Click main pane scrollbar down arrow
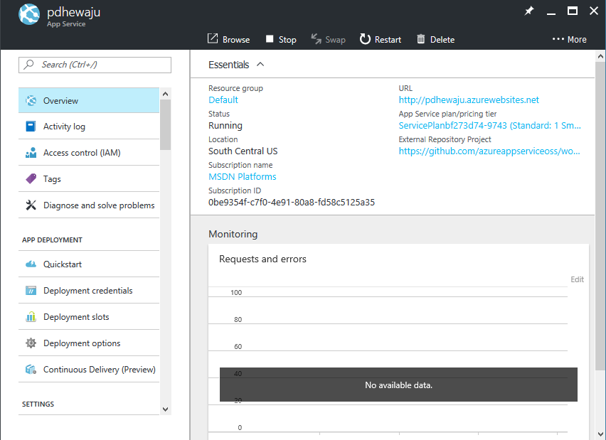Viewport: 606px width, 440px height. pyautogui.click(x=600, y=434)
